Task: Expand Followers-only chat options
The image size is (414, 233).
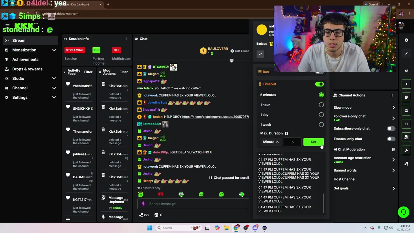Action: pos(393,118)
